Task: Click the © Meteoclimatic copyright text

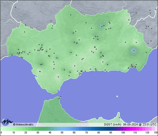Action: pos(23,124)
